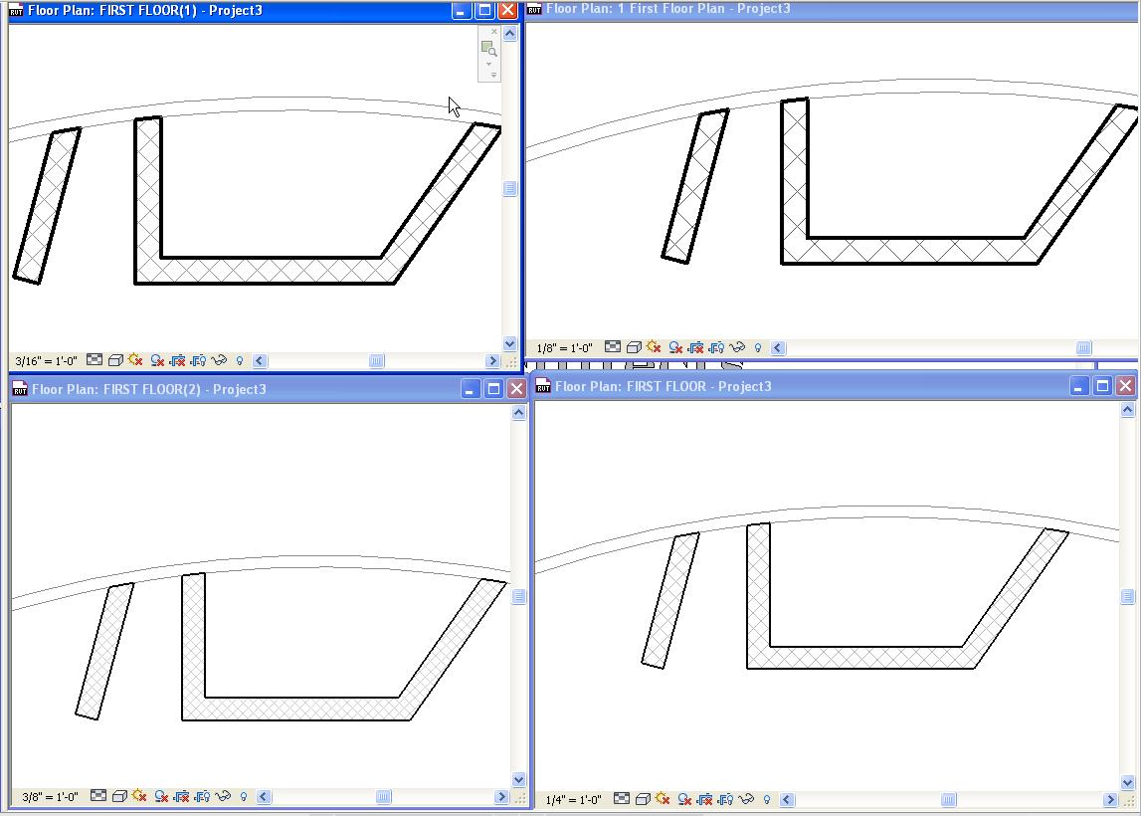Toggle Reveal Hidden Elements bulb in FIRST FLOOR(1) view
Image resolution: width=1141 pixels, height=816 pixels.
click(x=240, y=360)
